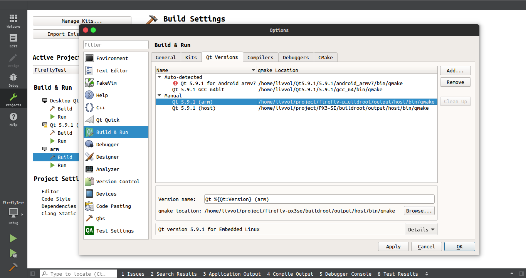Cancel the Options dialog
This screenshot has width=526, height=278.
427,246
